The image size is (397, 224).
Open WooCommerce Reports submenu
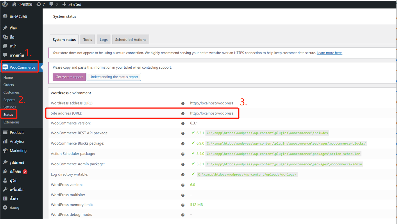click(x=9, y=100)
